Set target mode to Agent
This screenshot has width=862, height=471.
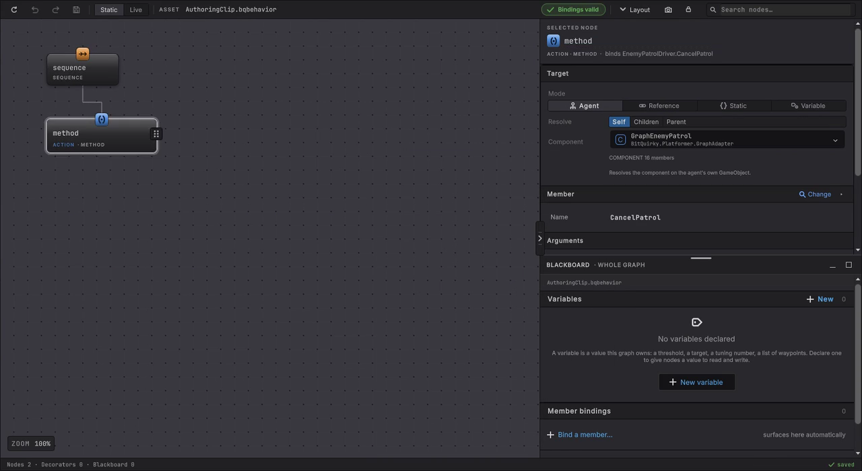[x=585, y=106]
